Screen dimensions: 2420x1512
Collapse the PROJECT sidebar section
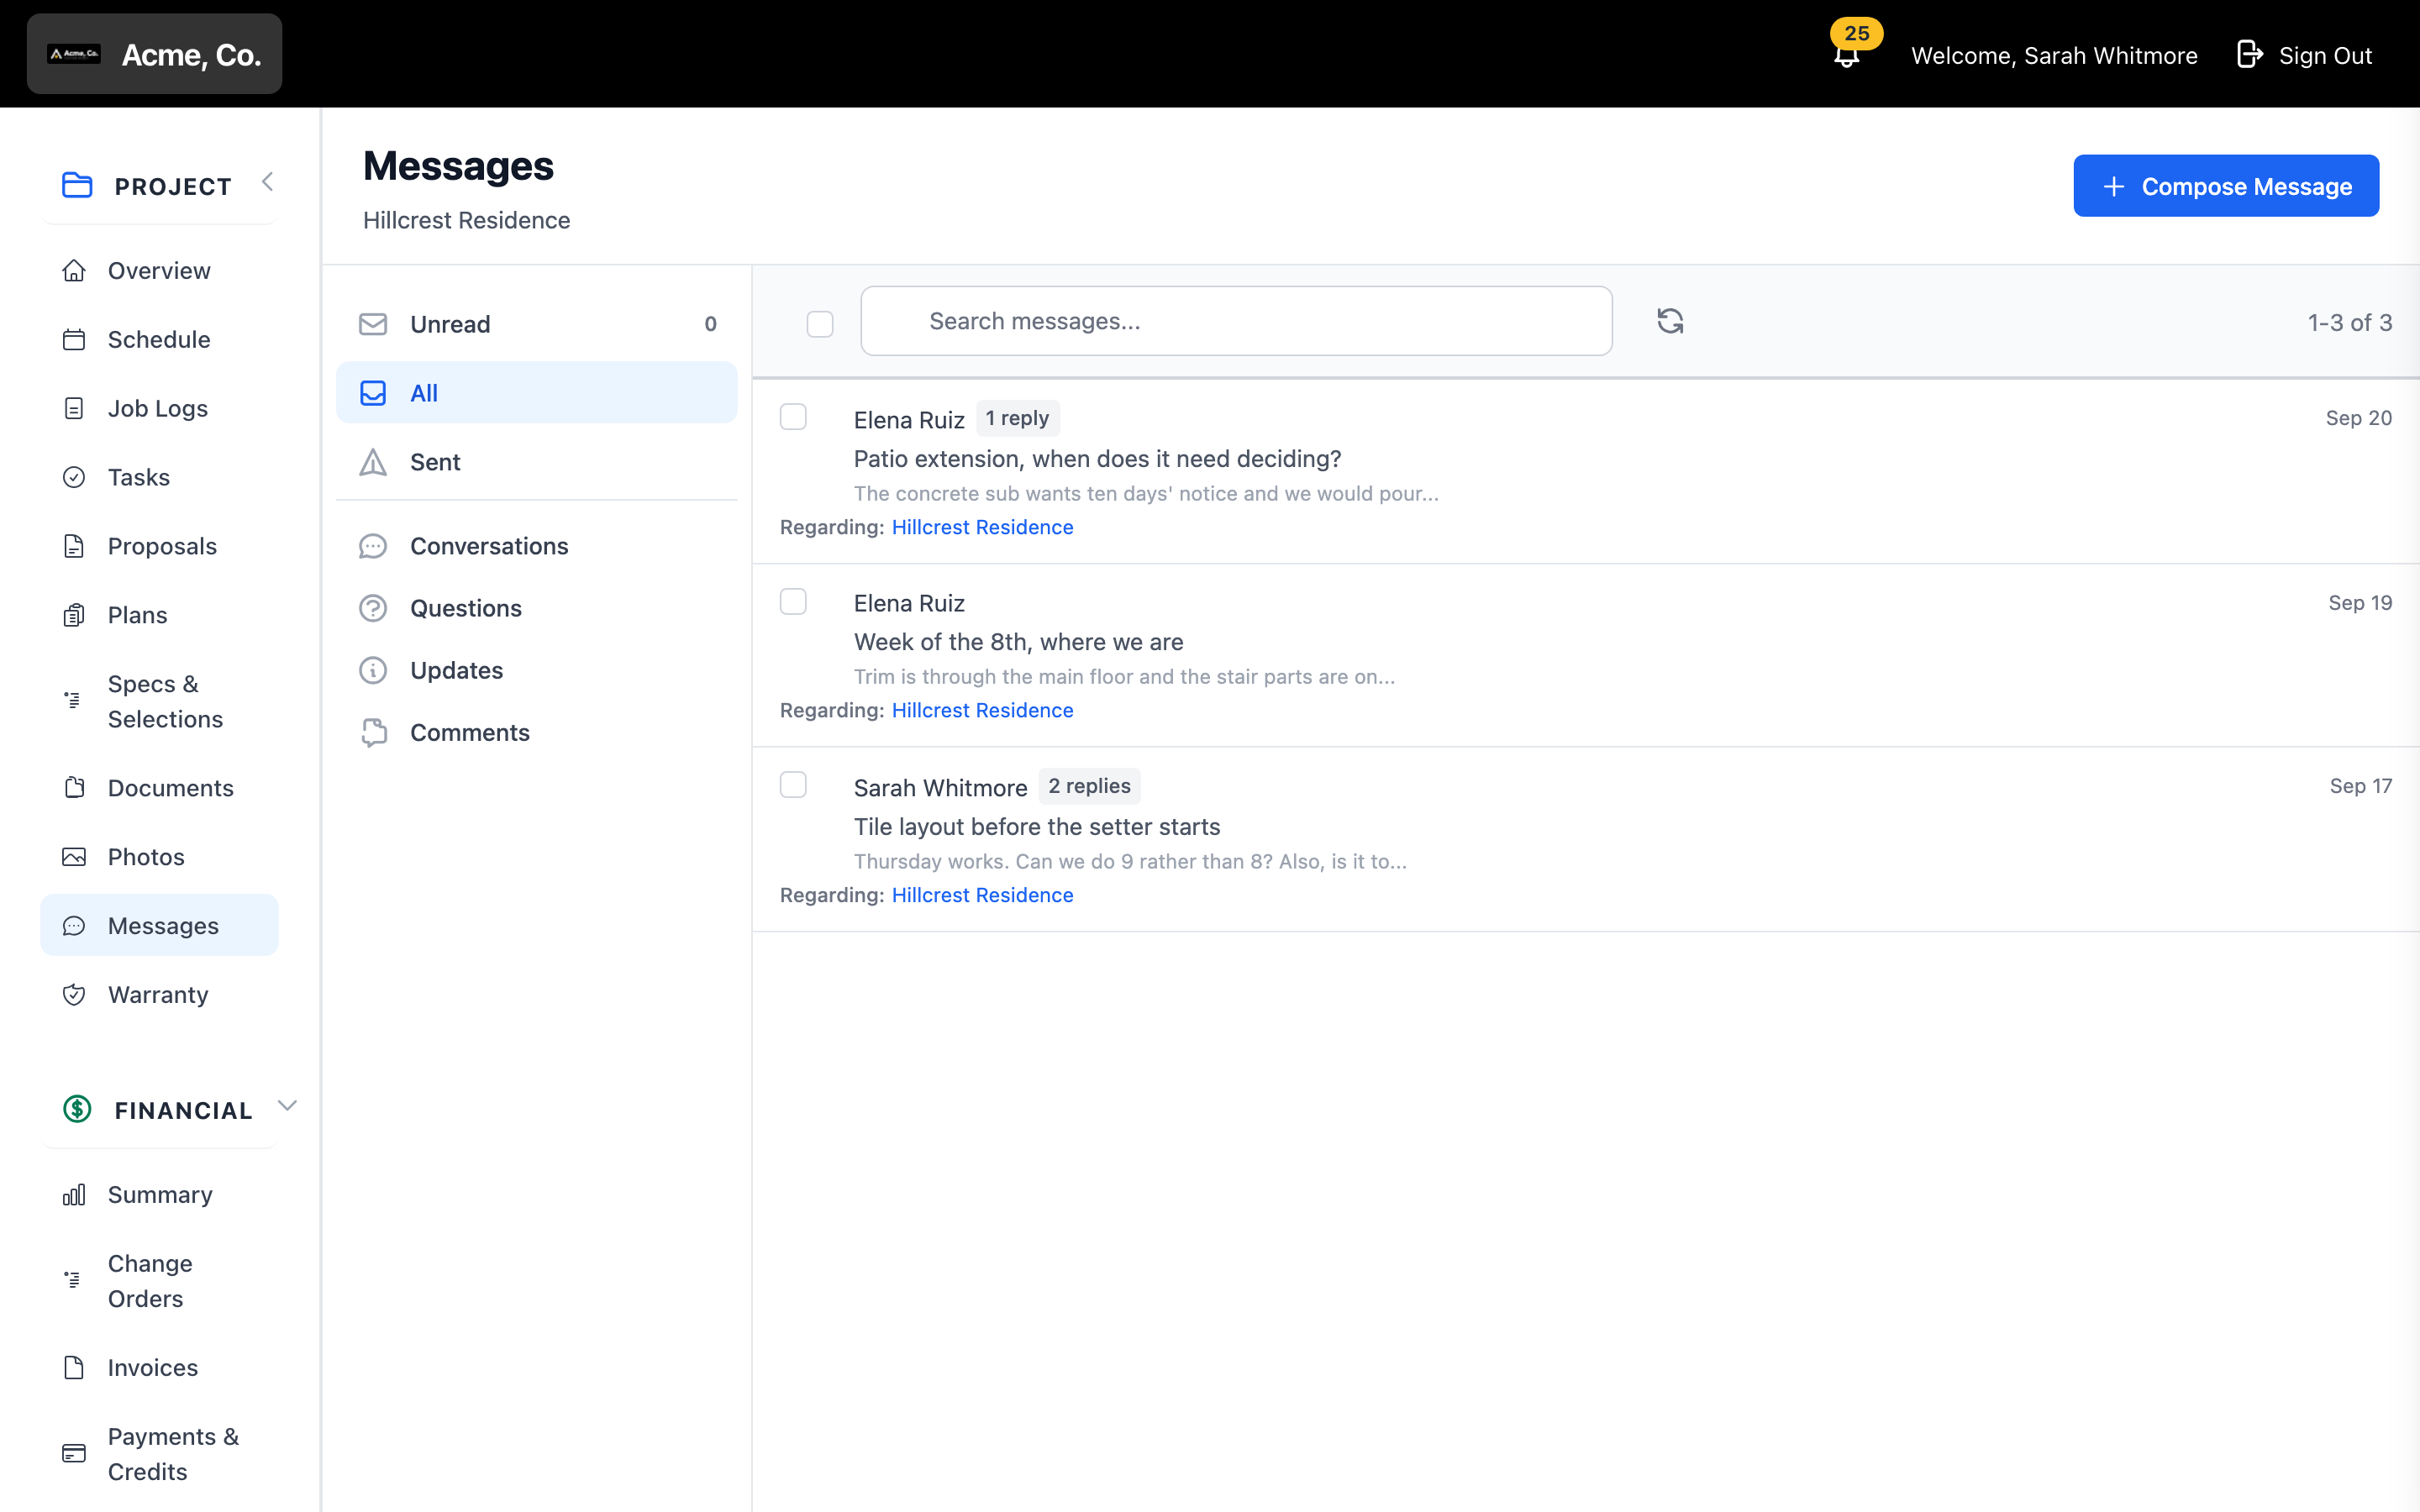click(267, 182)
